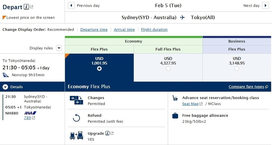
Task: Click the advance seat reservation icon
Action: 175,98
